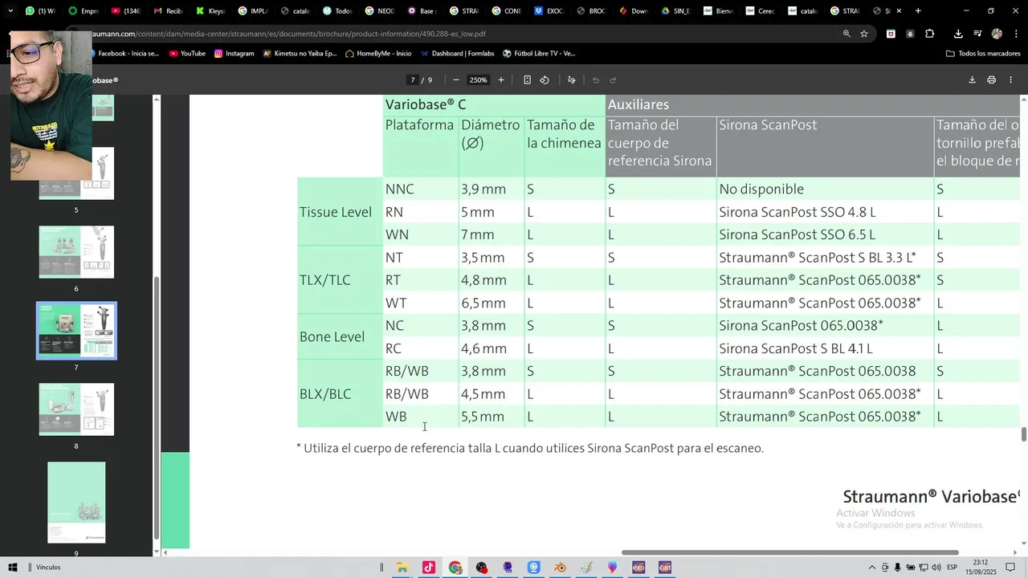
Task: Open the Todos los marcadores folder
Action: point(983,54)
